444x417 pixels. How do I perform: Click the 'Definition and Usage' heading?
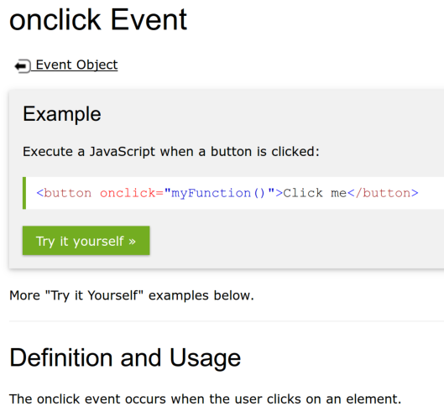(x=125, y=358)
